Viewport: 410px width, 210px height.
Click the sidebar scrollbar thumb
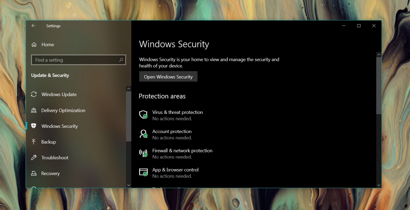[x=128, y=116]
